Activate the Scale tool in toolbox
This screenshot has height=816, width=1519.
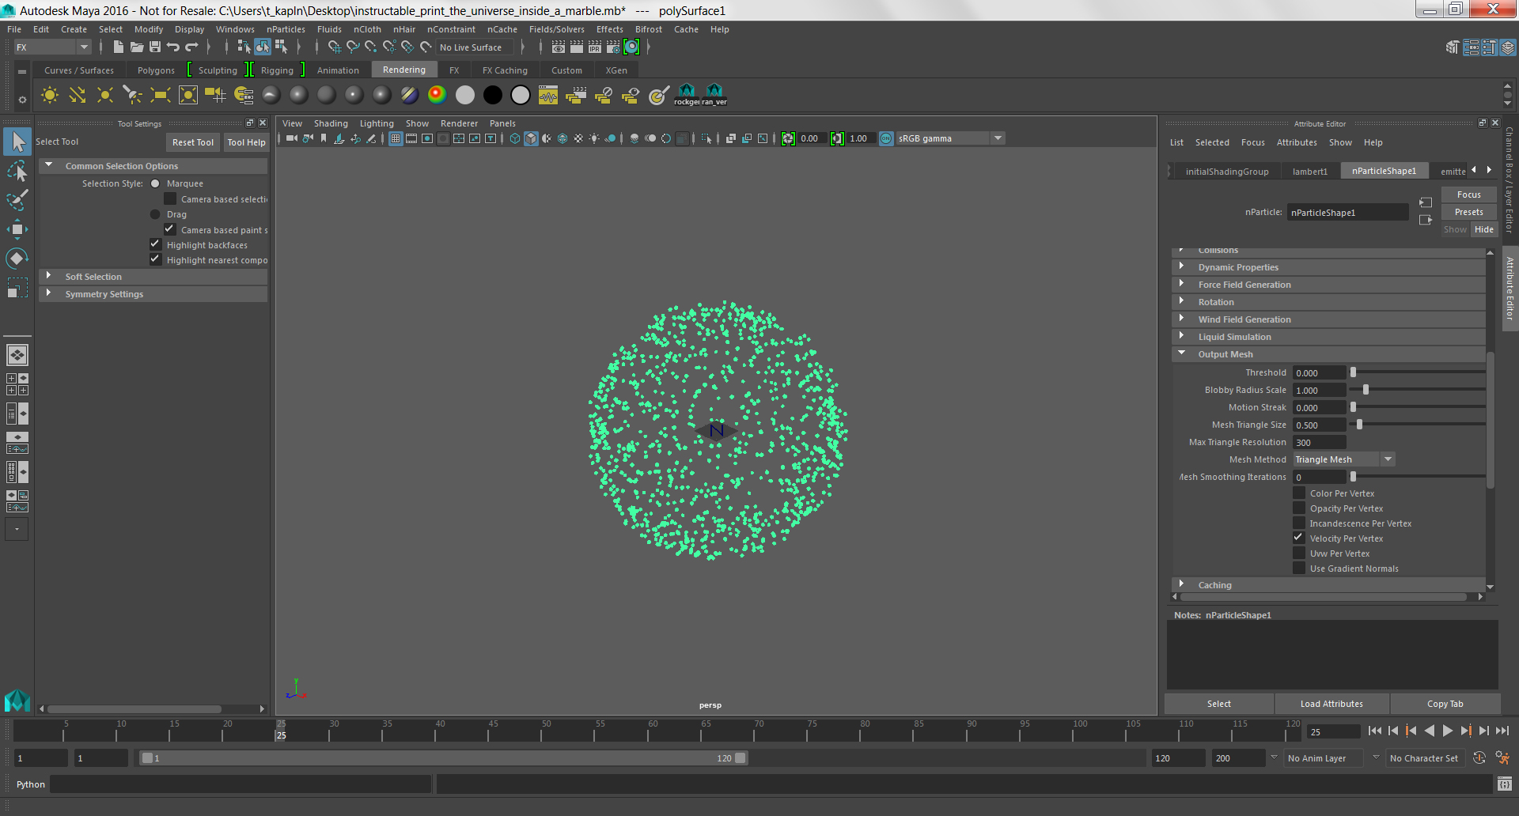[x=17, y=288]
